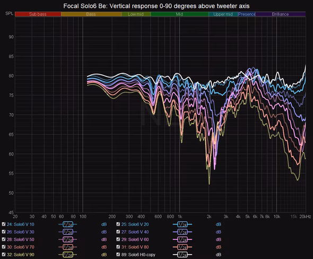
Task: Click the dB value next to Solo6 V 60
Action: (219, 240)
